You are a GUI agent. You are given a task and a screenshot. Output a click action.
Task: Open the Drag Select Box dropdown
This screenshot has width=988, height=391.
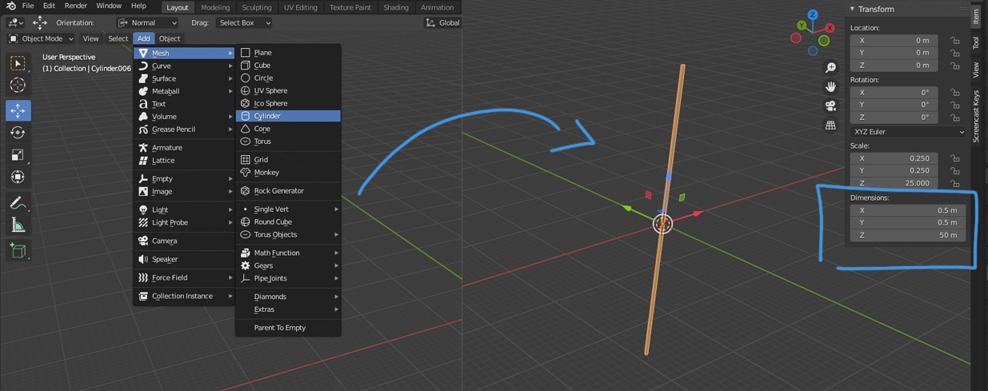[245, 23]
